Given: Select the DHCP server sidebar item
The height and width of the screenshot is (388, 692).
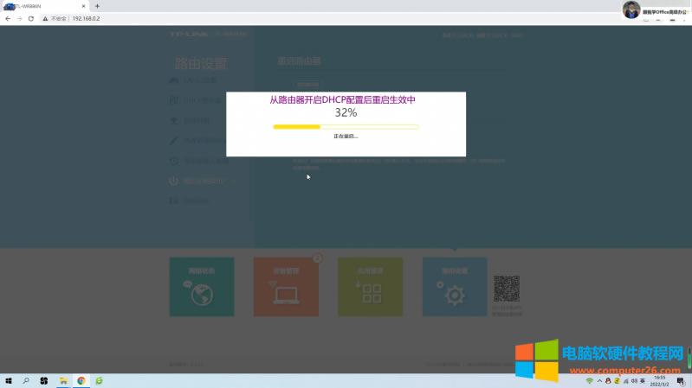Looking at the screenshot, I should pos(197,100).
